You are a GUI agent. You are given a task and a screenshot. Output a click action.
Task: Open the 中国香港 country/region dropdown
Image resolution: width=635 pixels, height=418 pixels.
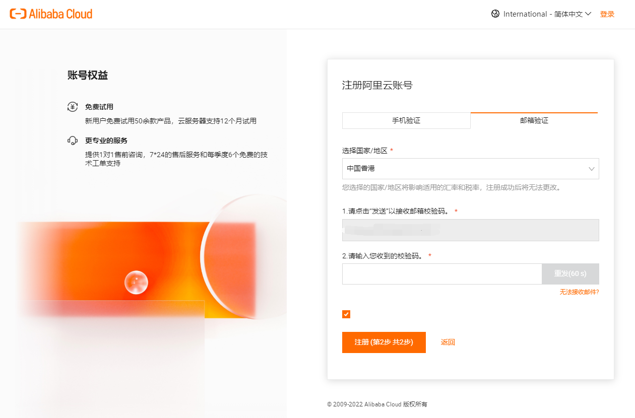(x=464, y=169)
